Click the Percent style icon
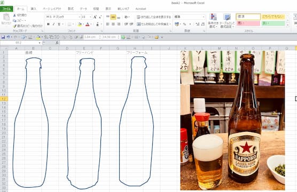This screenshot has height=192, width=297. click(184, 24)
